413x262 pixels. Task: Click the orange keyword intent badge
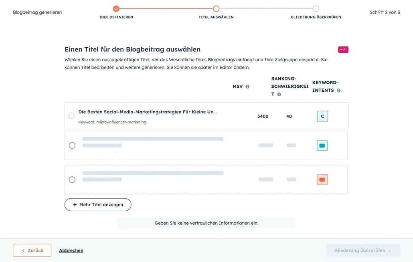[x=322, y=179]
